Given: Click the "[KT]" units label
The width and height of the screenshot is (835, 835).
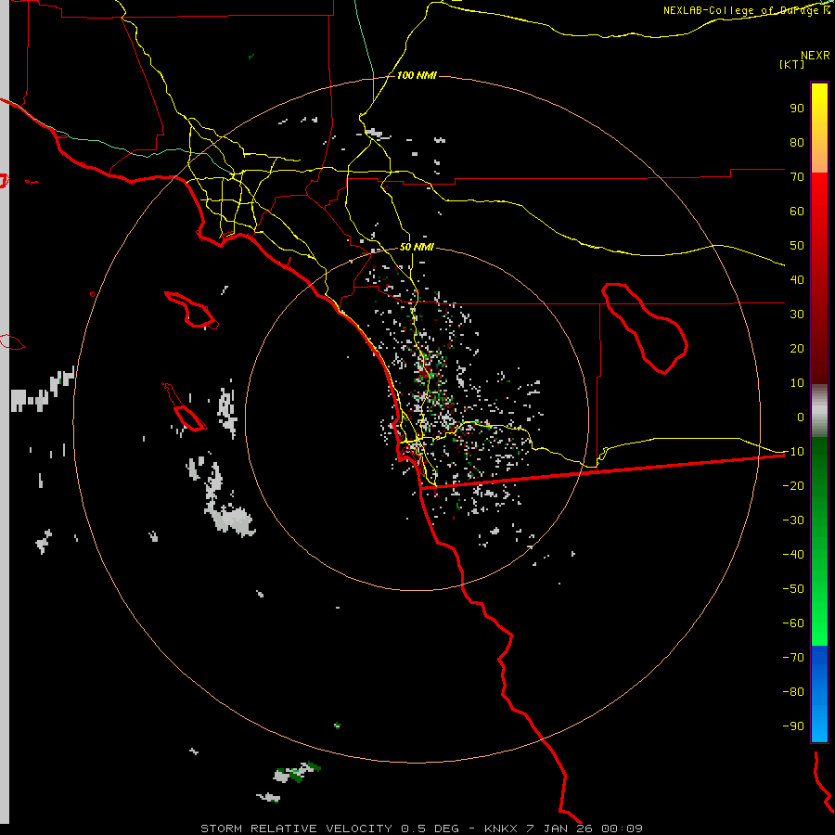Looking at the screenshot, I should 792,64.
